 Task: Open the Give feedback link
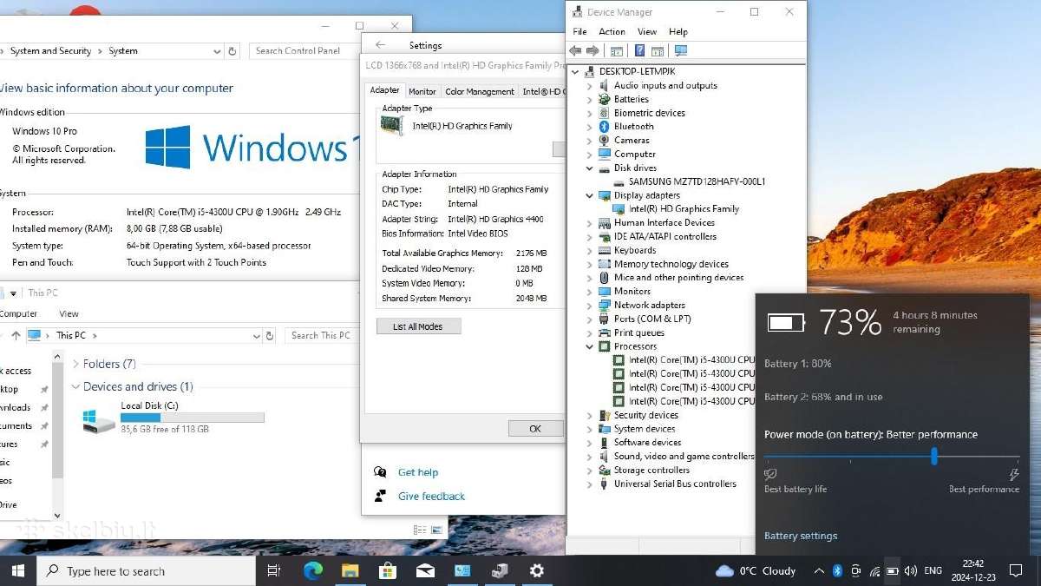pos(431,496)
